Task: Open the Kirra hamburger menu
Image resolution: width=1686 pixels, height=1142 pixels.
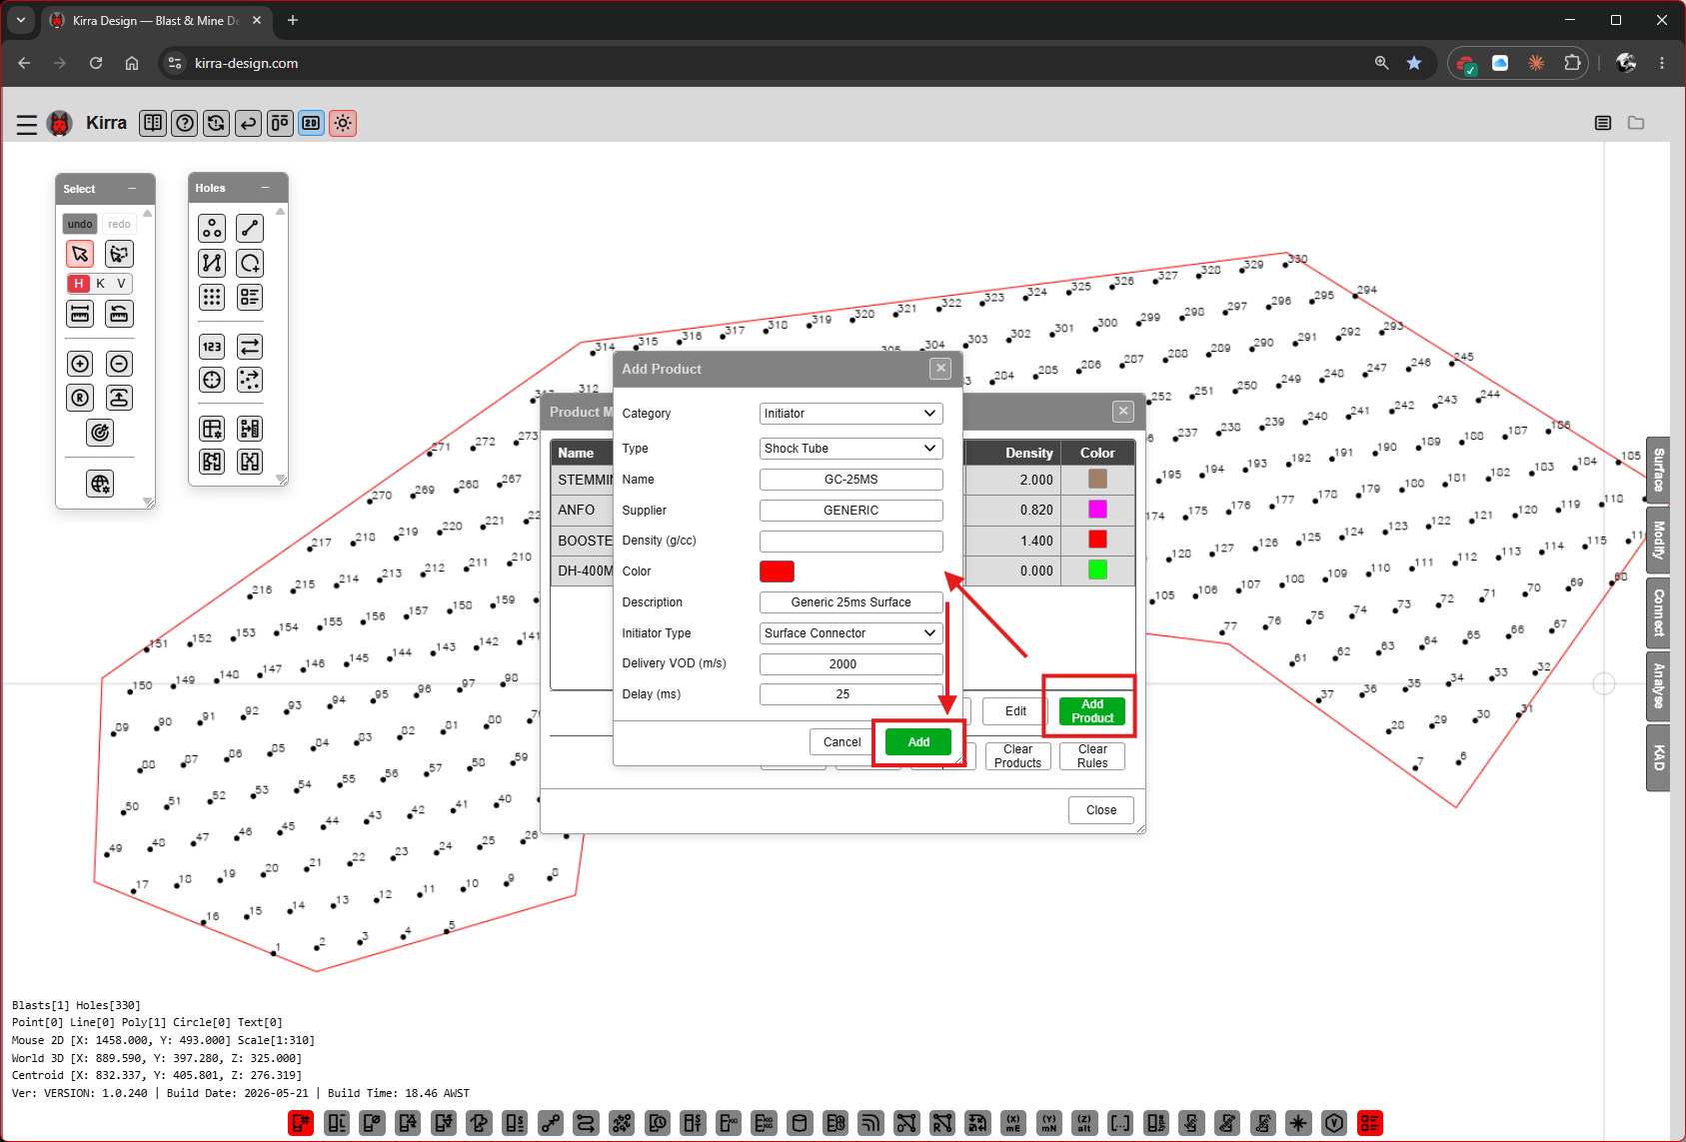Action: 27,124
